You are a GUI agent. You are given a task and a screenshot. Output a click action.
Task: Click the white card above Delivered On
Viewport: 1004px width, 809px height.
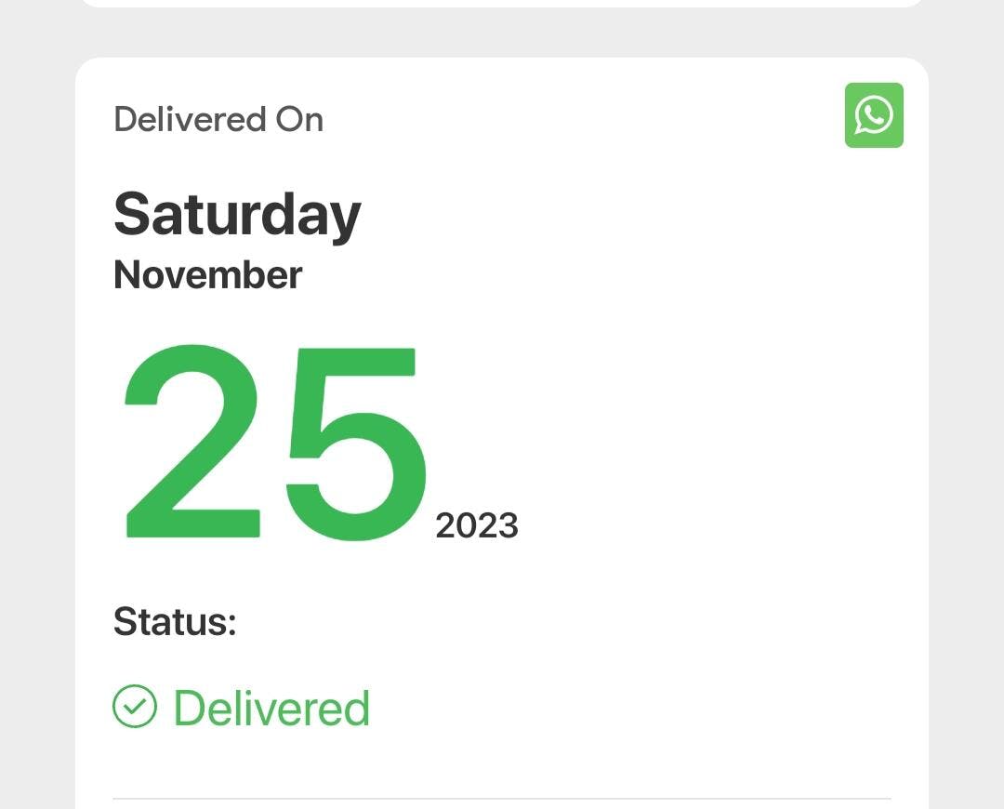point(502,3)
